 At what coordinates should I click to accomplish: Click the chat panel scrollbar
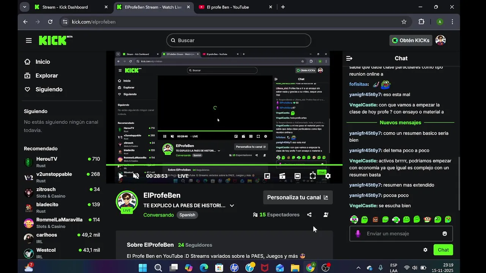coord(459,184)
